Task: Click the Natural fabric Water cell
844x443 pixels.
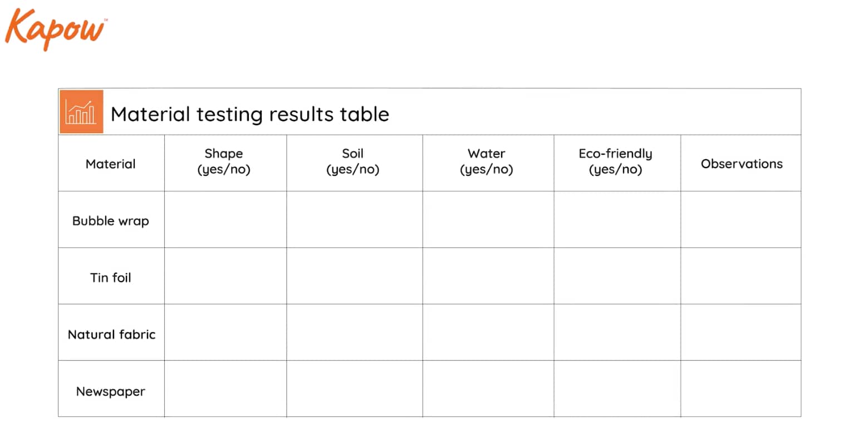Action: (488, 332)
